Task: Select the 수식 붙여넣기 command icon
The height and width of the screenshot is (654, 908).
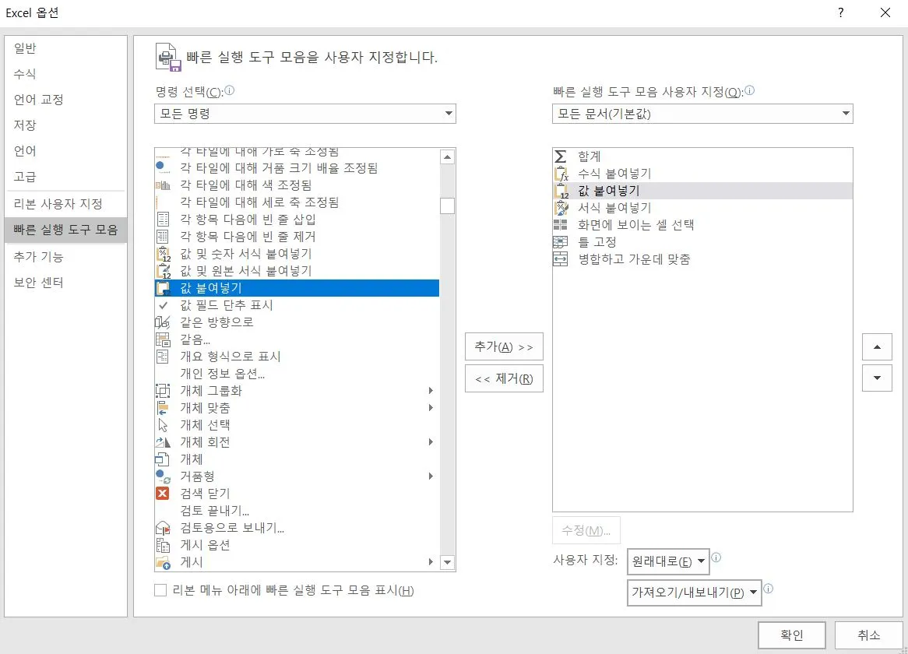Action: click(559, 173)
